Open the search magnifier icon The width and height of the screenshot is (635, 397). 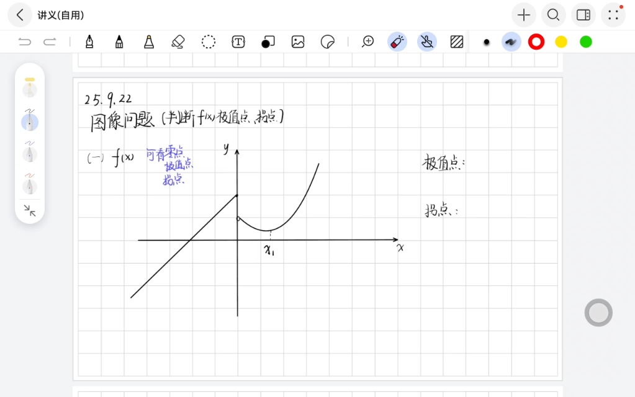click(x=553, y=15)
